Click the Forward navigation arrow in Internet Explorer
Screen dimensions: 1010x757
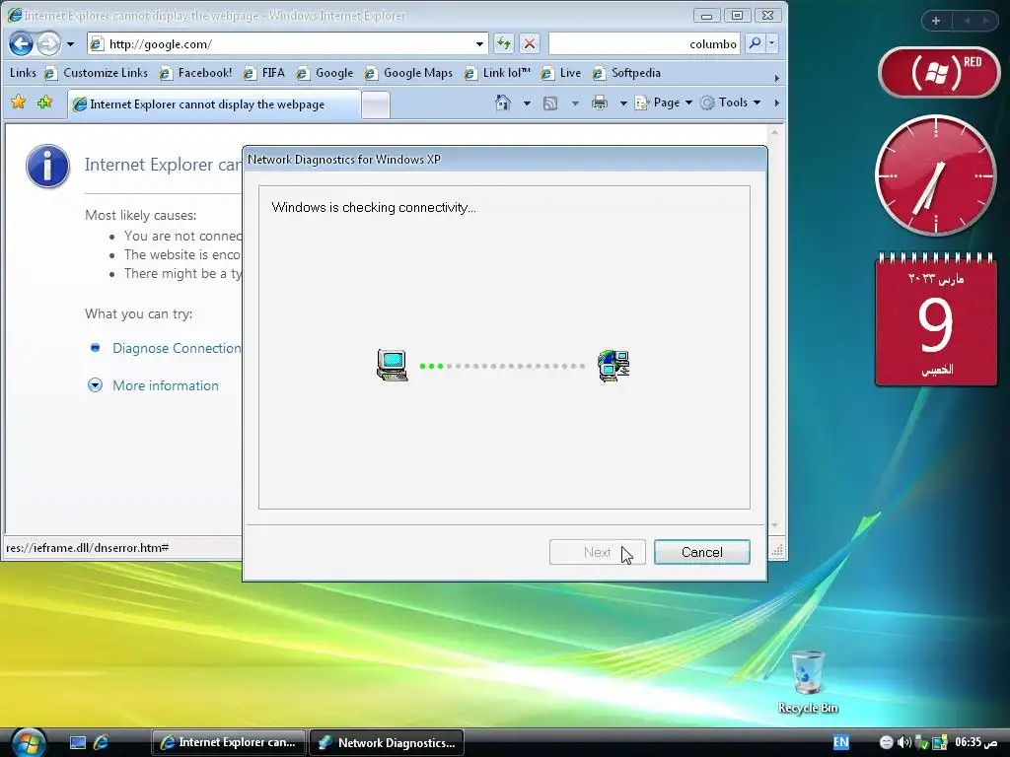[x=49, y=43]
